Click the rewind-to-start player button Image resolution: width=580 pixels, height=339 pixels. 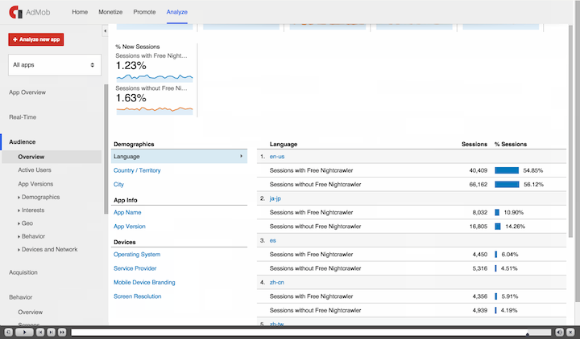pyautogui.click(x=40, y=333)
